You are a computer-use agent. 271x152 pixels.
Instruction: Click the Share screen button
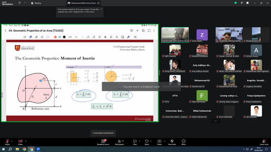[x=159, y=142]
